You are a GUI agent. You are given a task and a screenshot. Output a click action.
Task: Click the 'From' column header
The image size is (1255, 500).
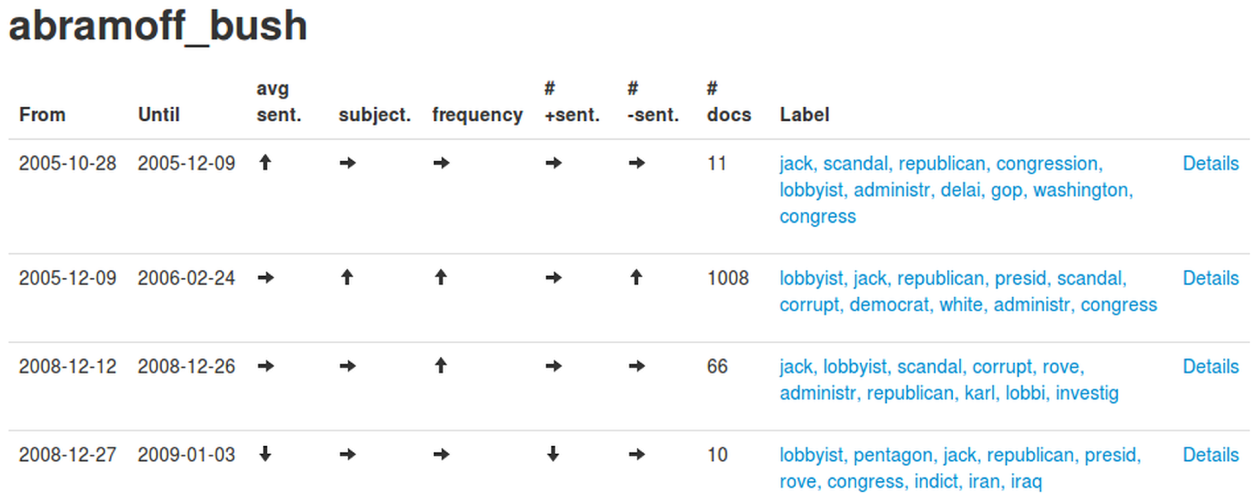coord(42,115)
